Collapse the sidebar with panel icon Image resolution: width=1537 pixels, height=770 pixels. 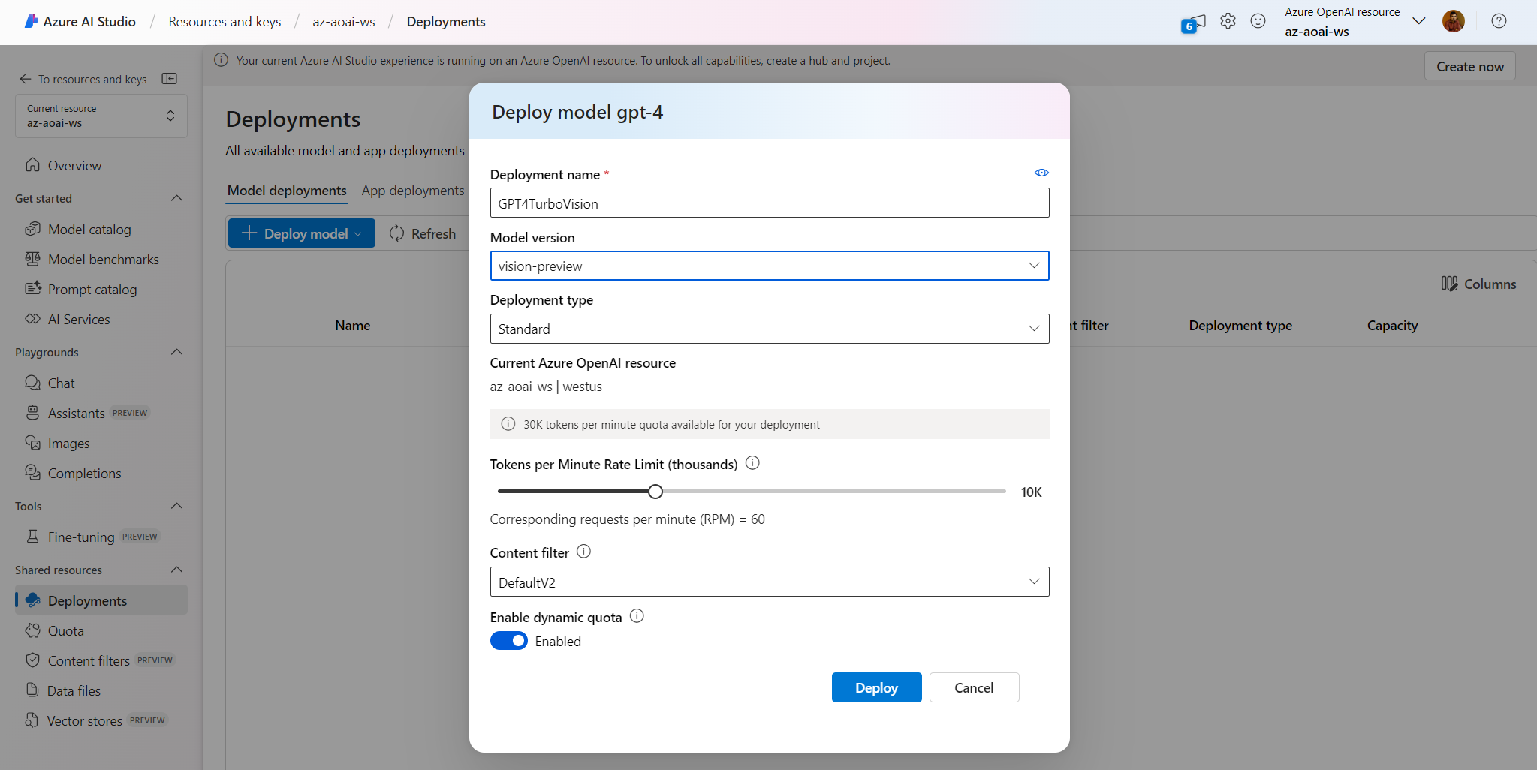[170, 79]
